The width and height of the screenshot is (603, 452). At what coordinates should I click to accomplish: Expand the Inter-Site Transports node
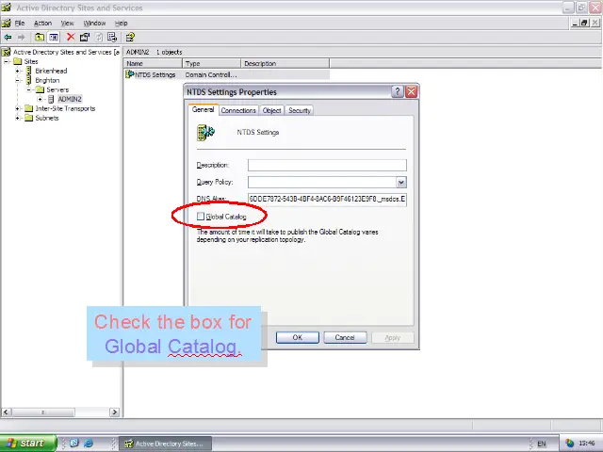pyautogui.click(x=17, y=108)
